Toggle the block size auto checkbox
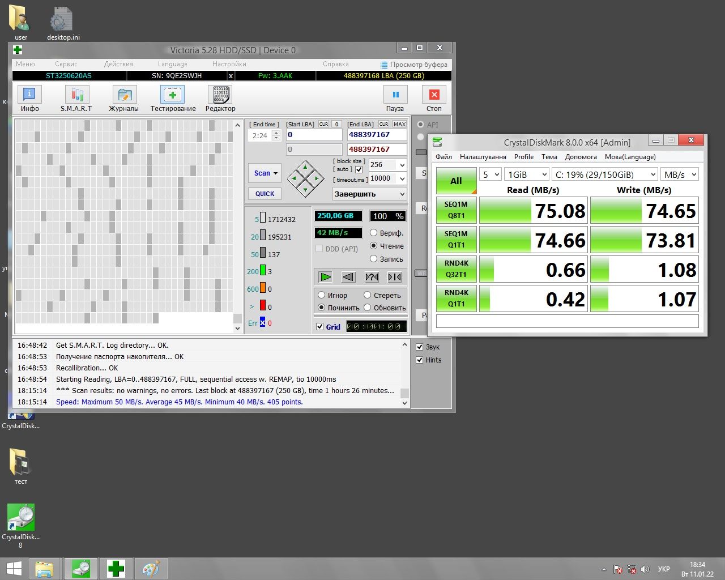Viewport: 725px width, 580px height. tap(359, 169)
